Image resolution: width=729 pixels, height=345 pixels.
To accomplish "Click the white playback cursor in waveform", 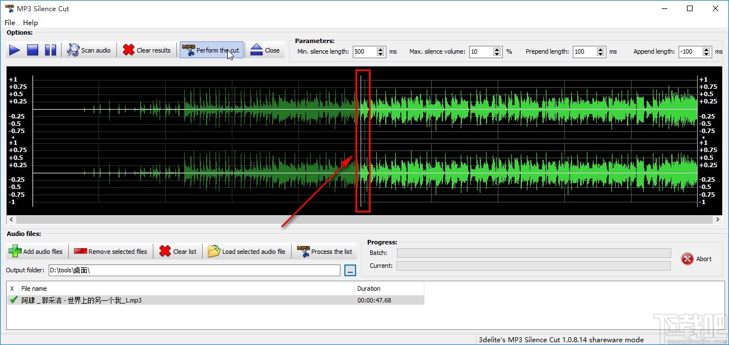I will point(361,140).
